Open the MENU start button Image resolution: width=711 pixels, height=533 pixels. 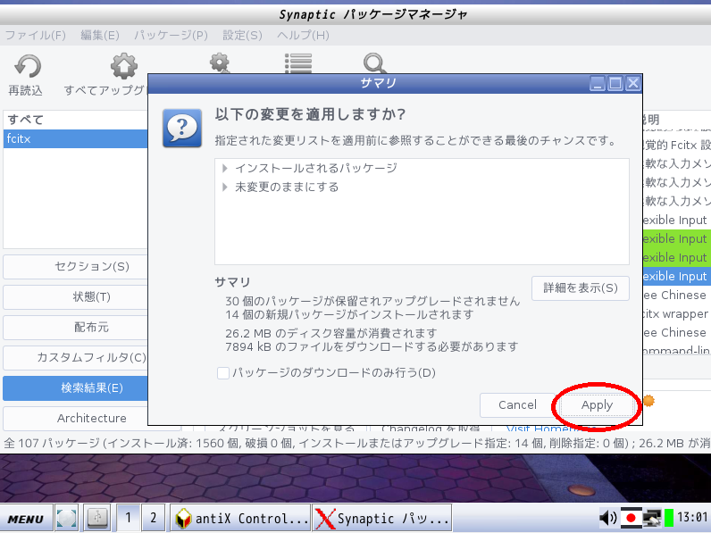coord(26,518)
